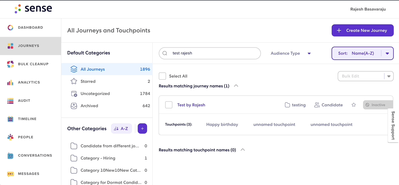Image resolution: width=399 pixels, height=185 pixels.
Task: Open the Dashboard icon in sidebar
Action: (10, 27)
